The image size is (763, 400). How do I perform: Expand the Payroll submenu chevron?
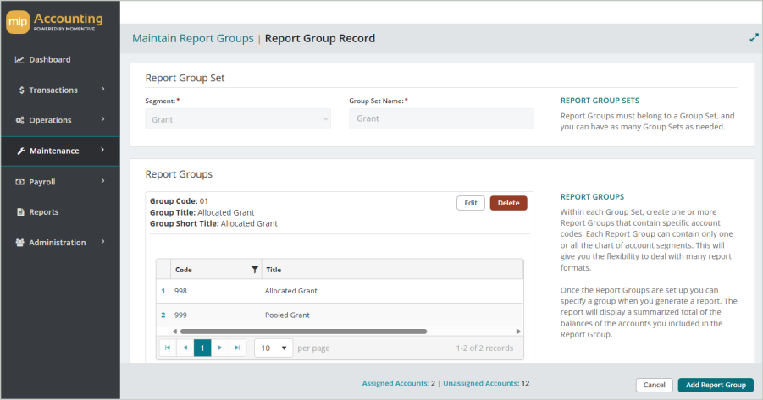pyautogui.click(x=102, y=181)
